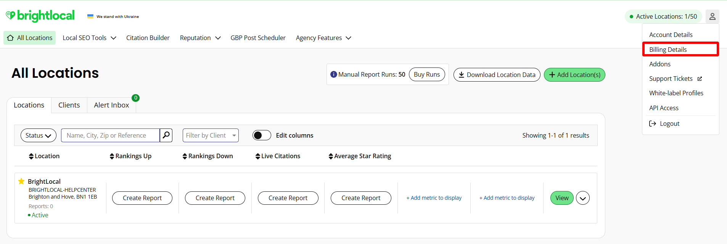The height and width of the screenshot is (244, 727).
Task: Click the Buy Runs button
Action: pos(427,74)
